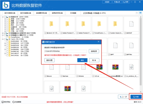Screen dimensions: 143x104
Task: Click the folder icon beside 图像
Action: [10, 21]
